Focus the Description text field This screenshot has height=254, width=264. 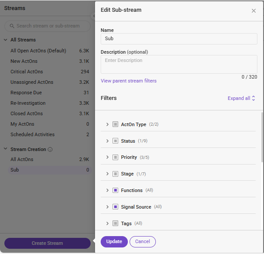179,64
